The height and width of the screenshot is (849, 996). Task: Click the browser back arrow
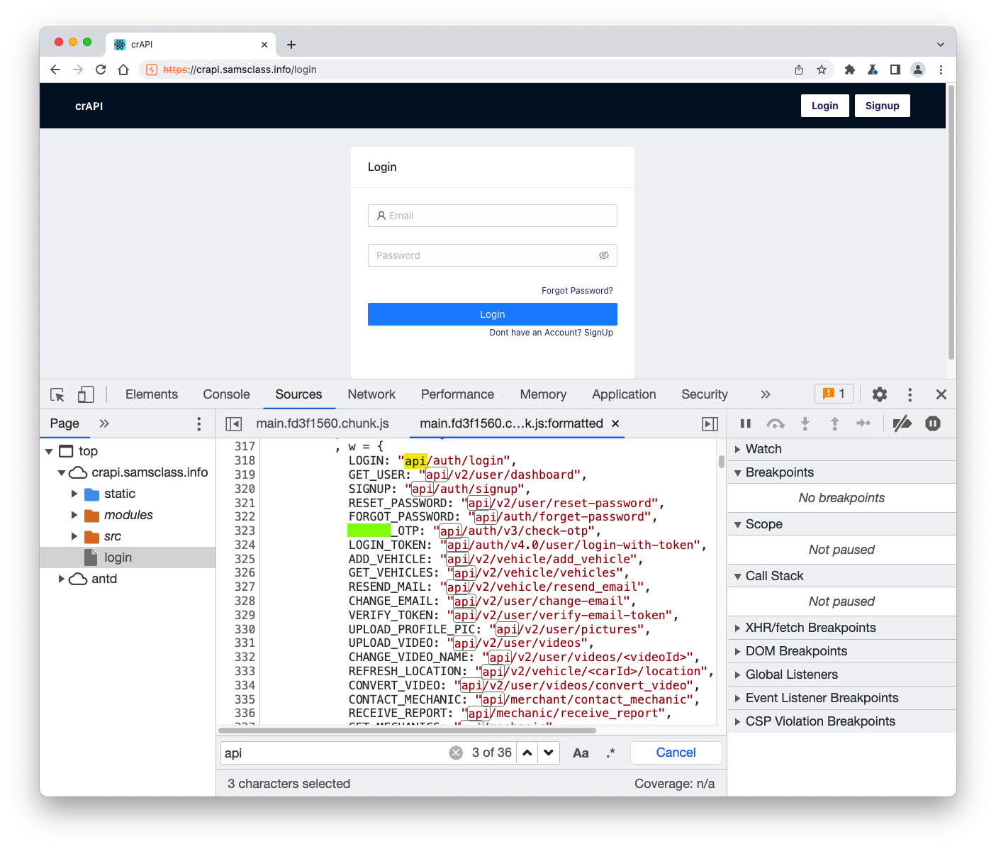tap(55, 70)
